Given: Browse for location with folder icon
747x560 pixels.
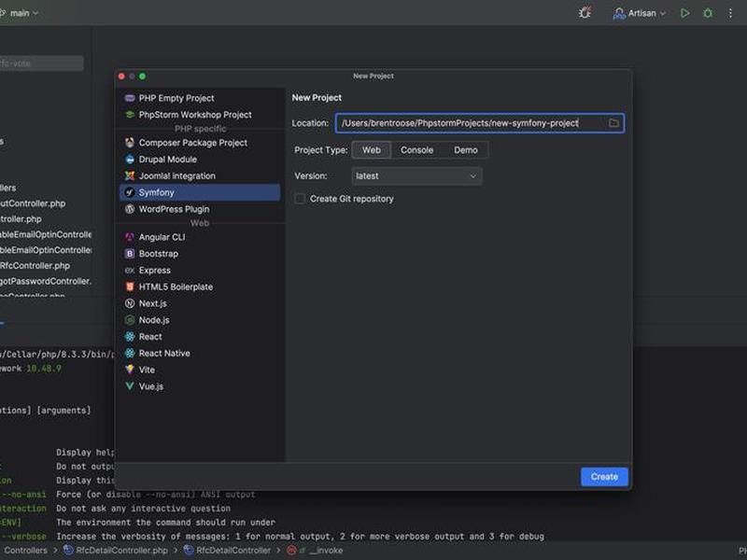Looking at the screenshot, I should [613, 123].
